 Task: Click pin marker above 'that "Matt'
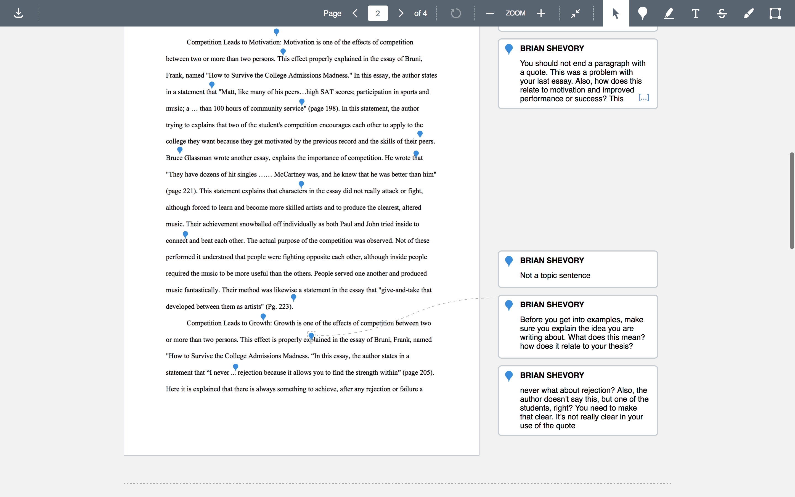[x=212, y=85]
